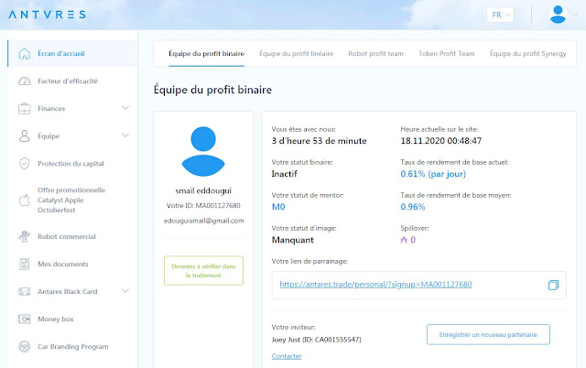Click the Inactif binary status text
This screenshot has height=368, width=586.
pos(285,174)
